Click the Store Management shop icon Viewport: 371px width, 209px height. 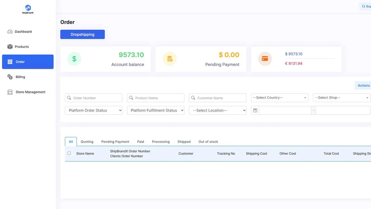click(x=10, y=92)
